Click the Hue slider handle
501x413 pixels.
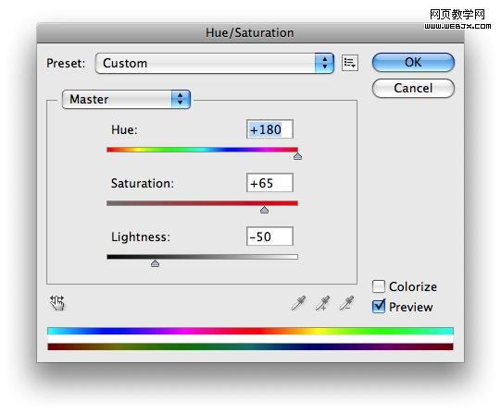tap(297, 156)
